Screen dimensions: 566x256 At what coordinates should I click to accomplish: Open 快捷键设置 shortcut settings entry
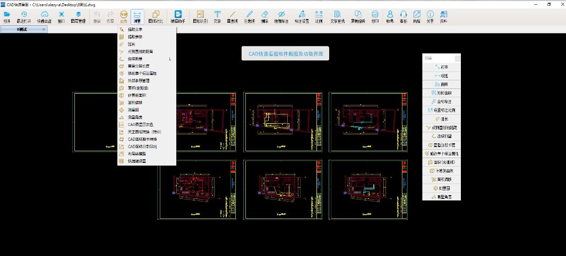147,161
